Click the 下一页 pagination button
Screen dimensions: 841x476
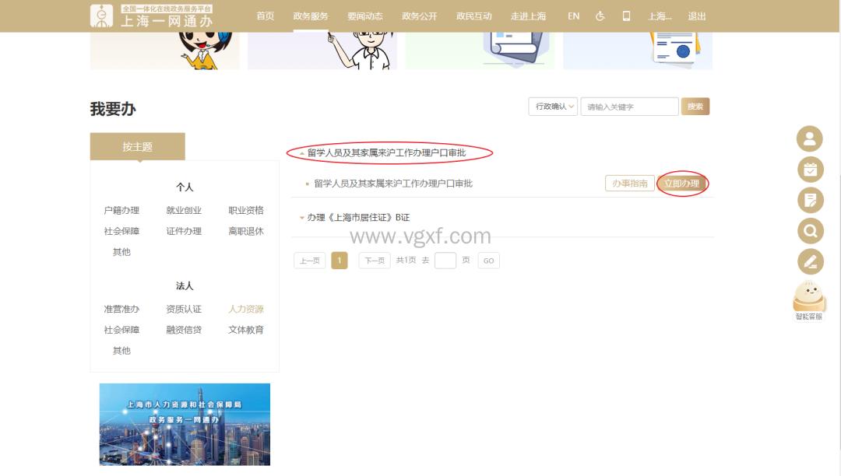click(374, 261)
